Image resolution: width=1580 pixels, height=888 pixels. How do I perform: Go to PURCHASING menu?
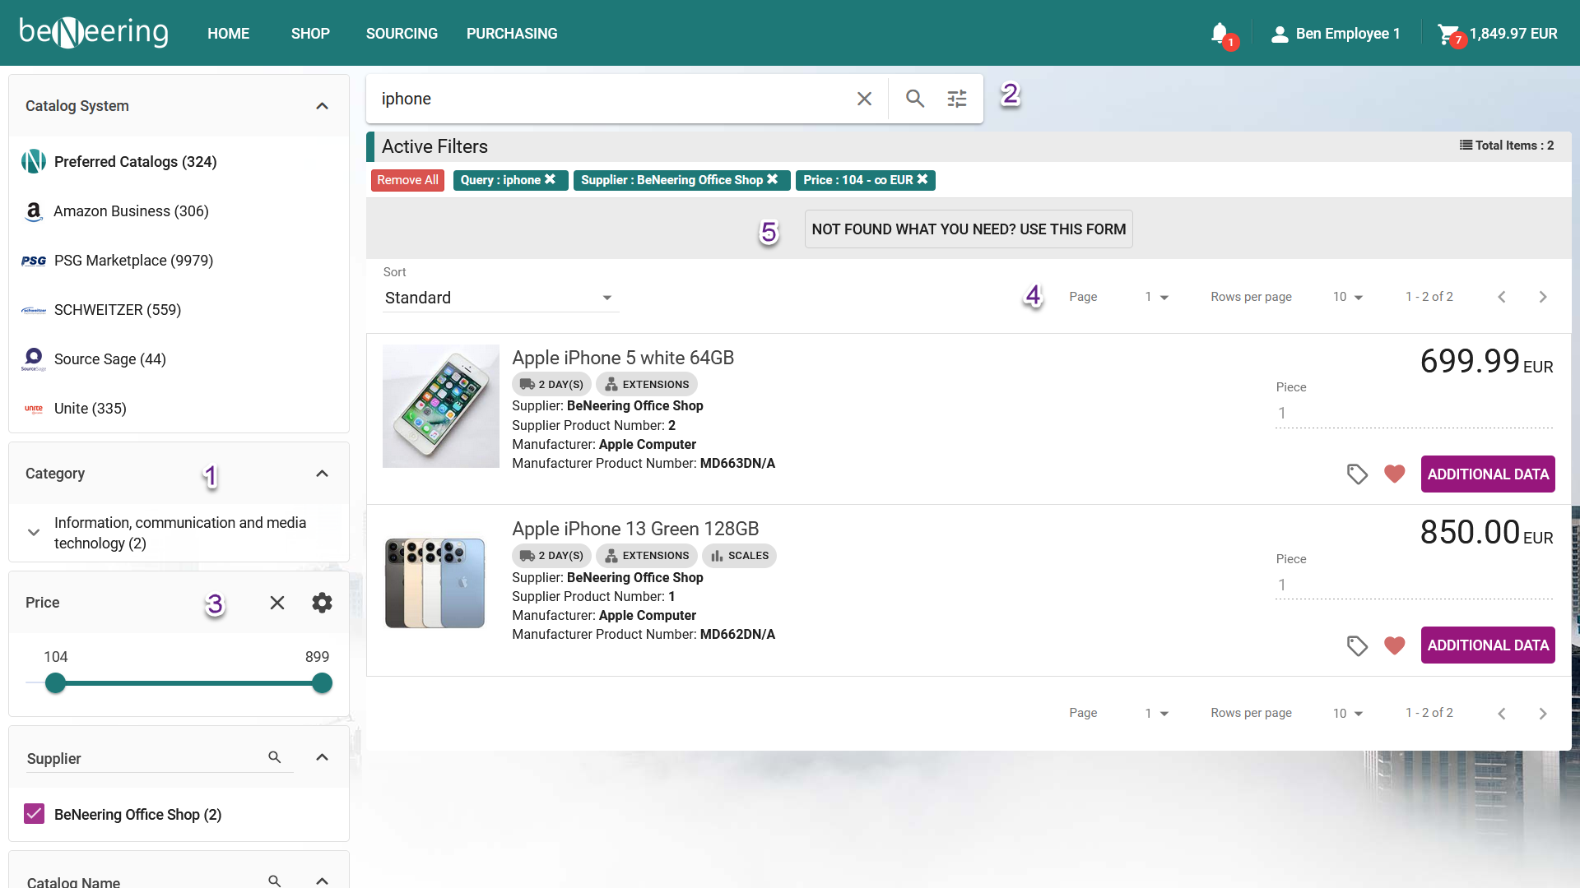click(512, 34)
